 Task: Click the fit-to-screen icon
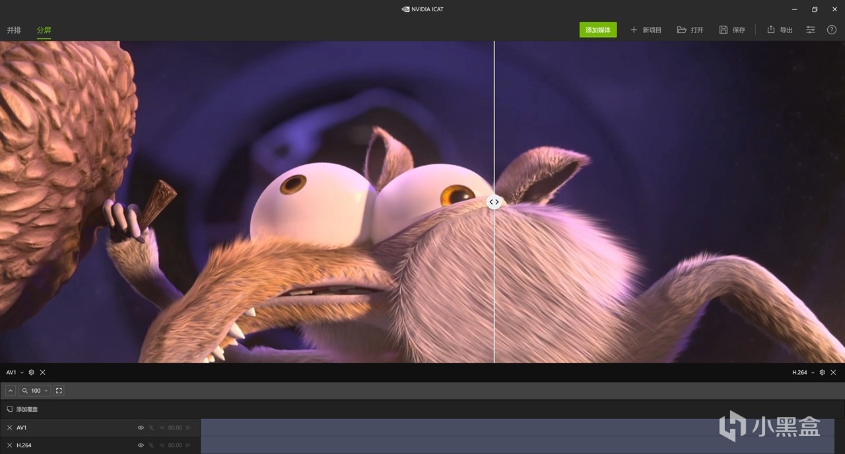[x=59, y=391]
